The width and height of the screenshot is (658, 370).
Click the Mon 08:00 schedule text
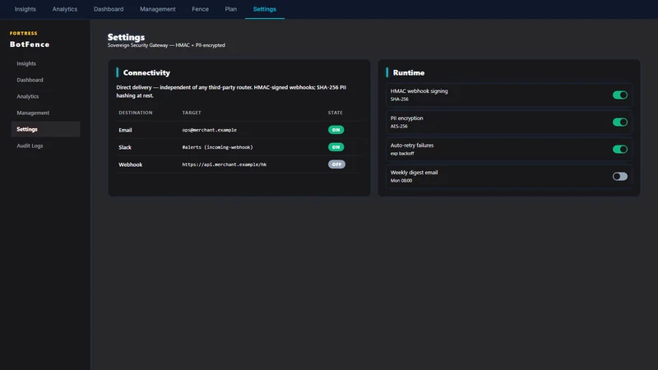pos(401,180)
